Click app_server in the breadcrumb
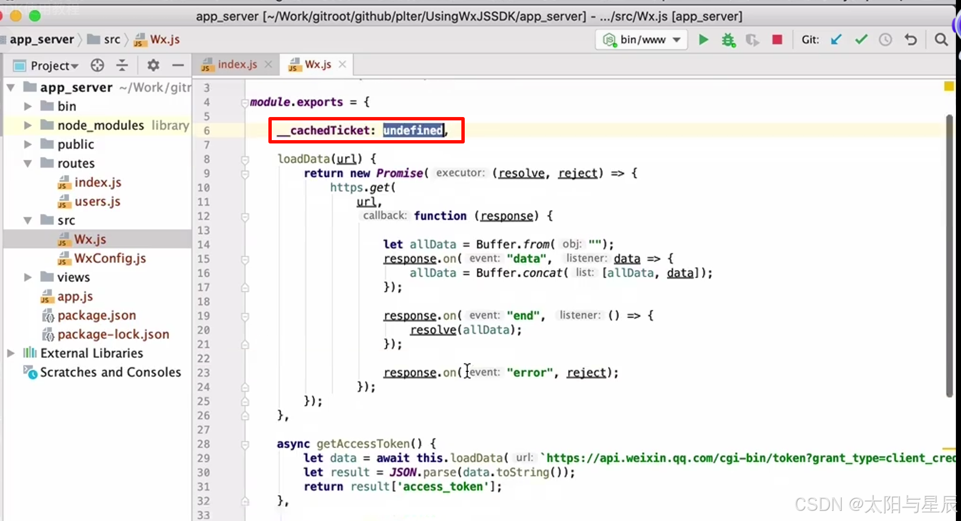 pos(42,39)
